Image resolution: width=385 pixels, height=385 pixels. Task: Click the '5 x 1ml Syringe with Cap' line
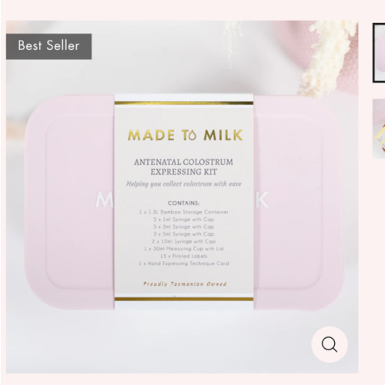pyautogui.click(x=183, y=219)
